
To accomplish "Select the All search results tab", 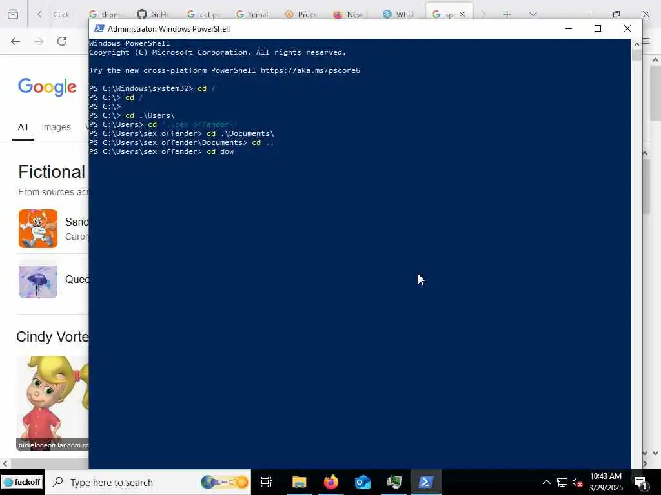I will [x=23, y=127].
